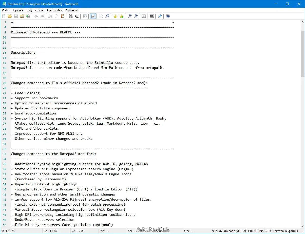Click the '9,05 КБ' file size field
Screen dimensions: 305x234
217,231
